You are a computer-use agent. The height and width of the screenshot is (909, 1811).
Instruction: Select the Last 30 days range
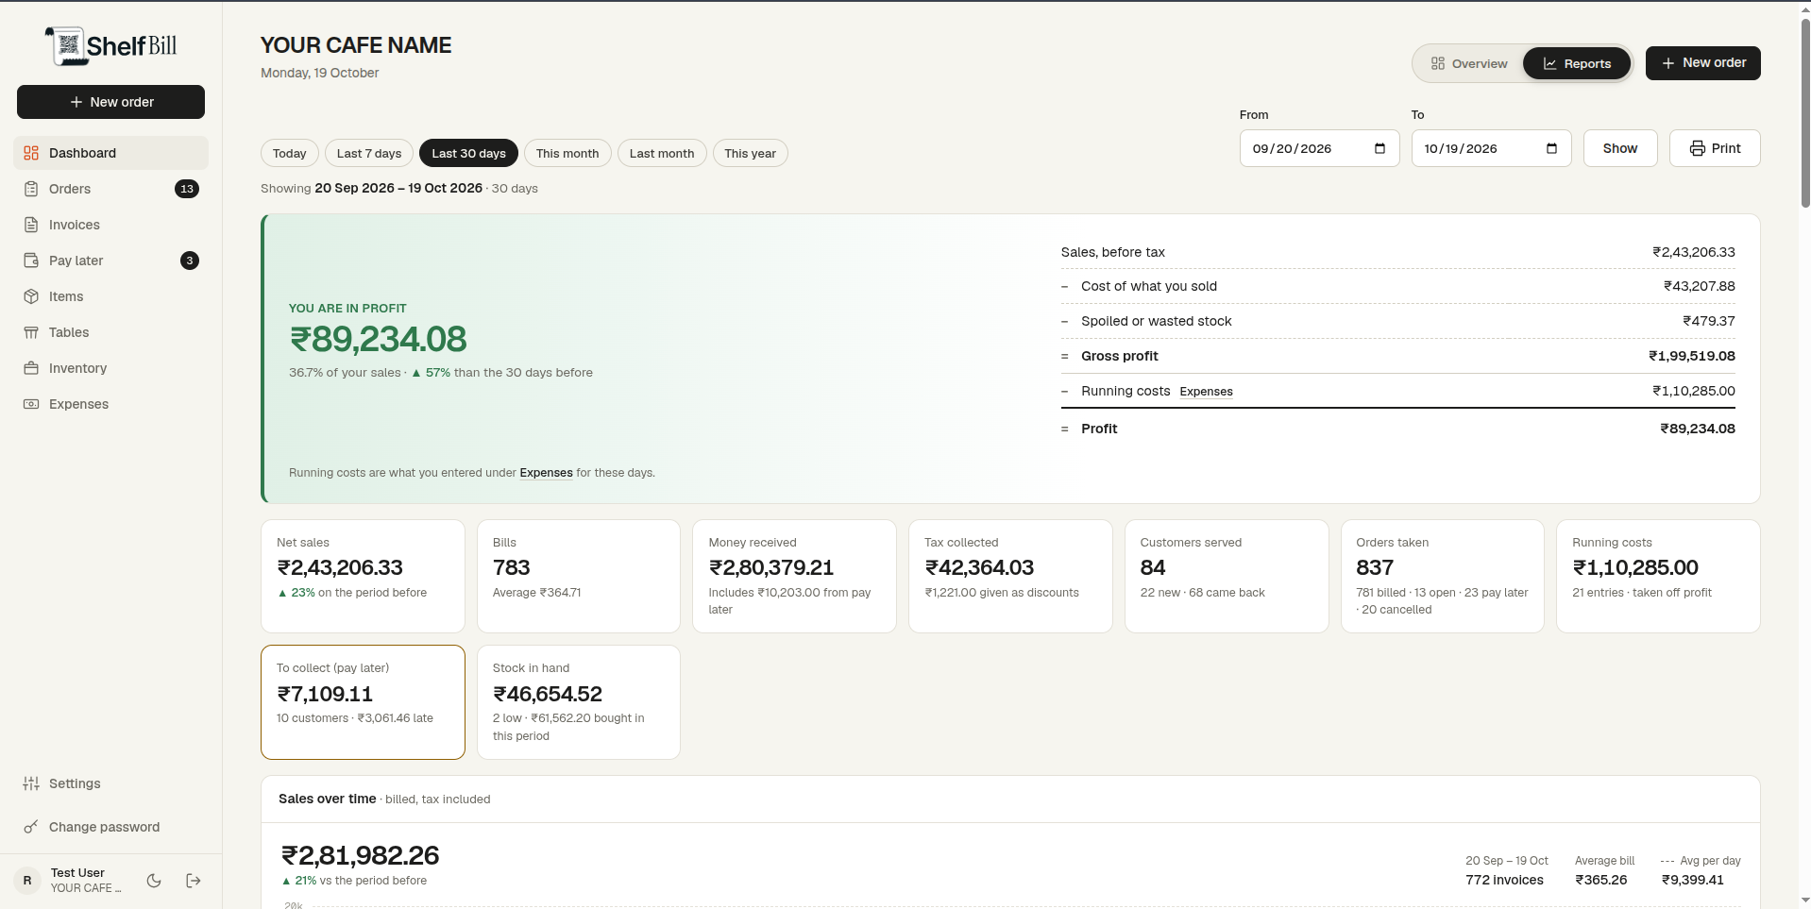coord(468,153)
